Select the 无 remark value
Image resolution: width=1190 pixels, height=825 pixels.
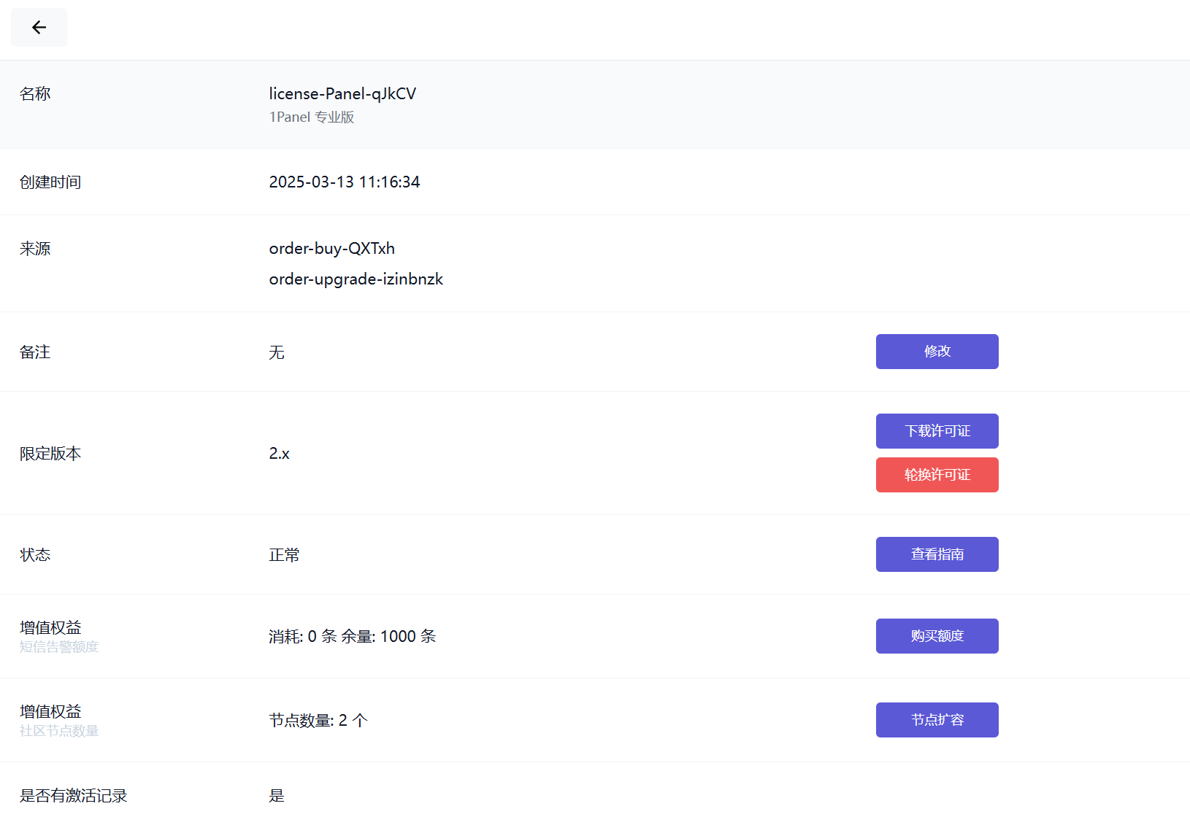[x=277, y=352]
